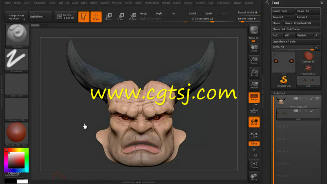Viewport: 327px width, 184px height.
Task: Click the AAHalf button
Action: click(254, 85)
